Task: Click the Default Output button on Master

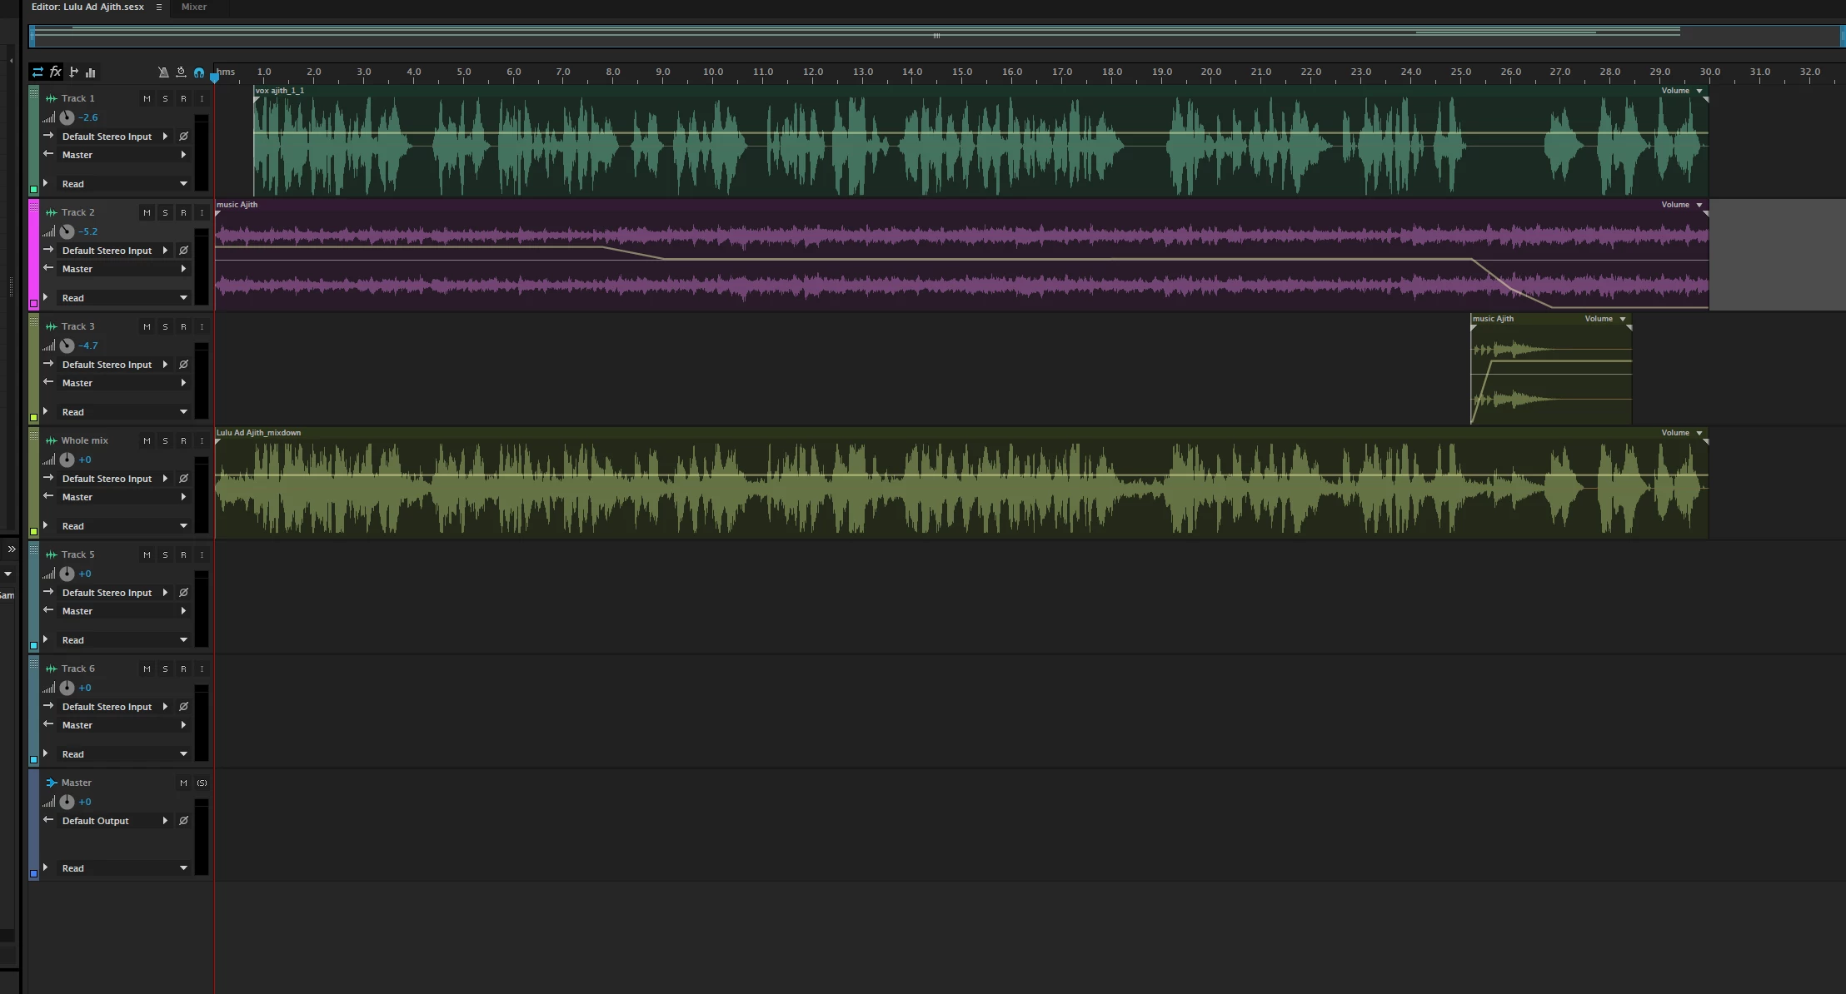Action: pos(96,821)
